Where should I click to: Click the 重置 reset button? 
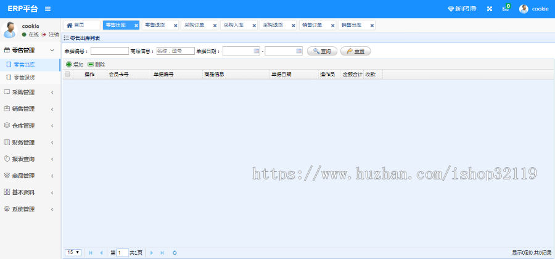(x=356, y=51)
